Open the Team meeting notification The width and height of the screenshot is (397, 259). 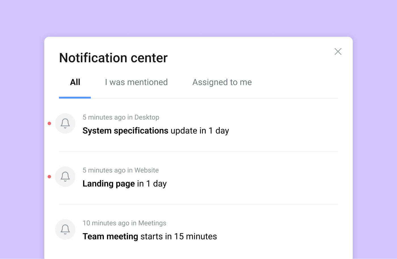150,236
